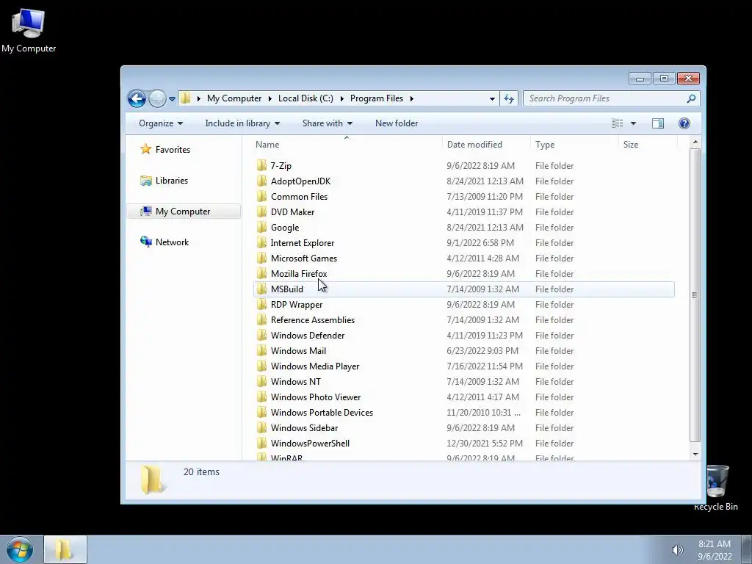752x564 pixels.
Task: Open Include in library menu
Action: 242,123
